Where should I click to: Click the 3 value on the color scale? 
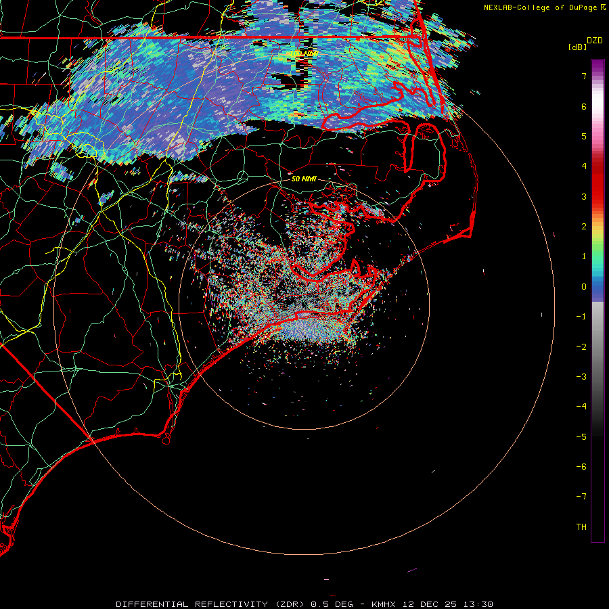584,196
